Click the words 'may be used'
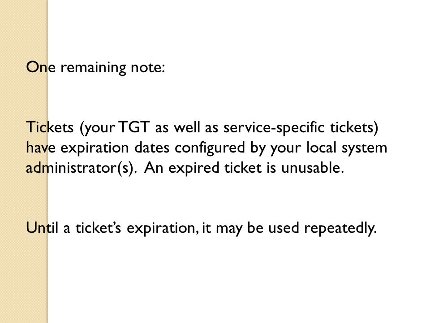This screenshot has width=430, height=323. 257,228
